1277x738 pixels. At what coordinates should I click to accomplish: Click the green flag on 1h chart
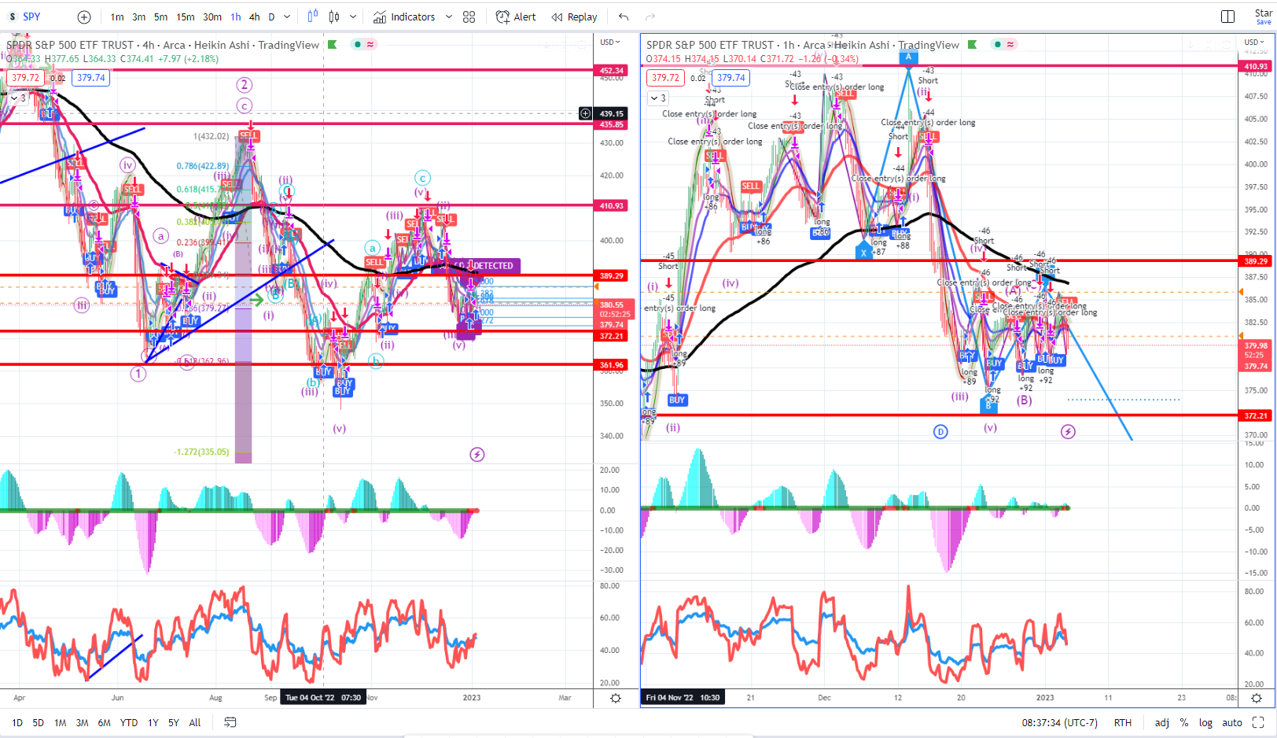click(973, 45)
